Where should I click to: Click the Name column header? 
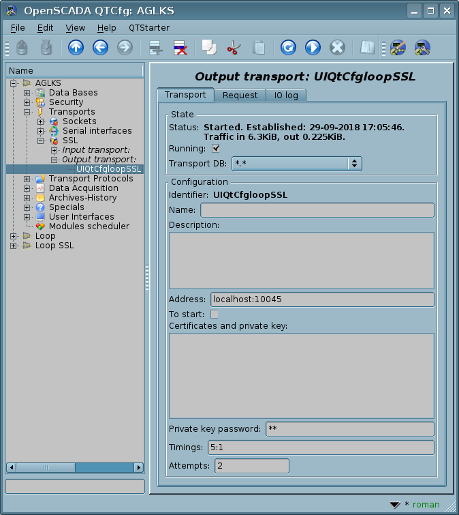point(74,71)
